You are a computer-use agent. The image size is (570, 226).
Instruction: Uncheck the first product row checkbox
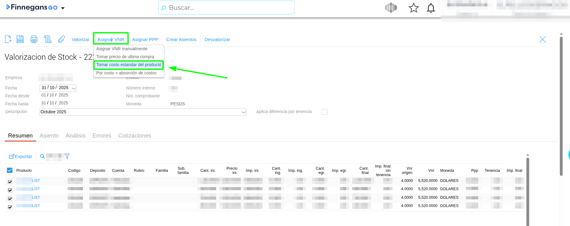pyautogui.click(x=10, y=182)
